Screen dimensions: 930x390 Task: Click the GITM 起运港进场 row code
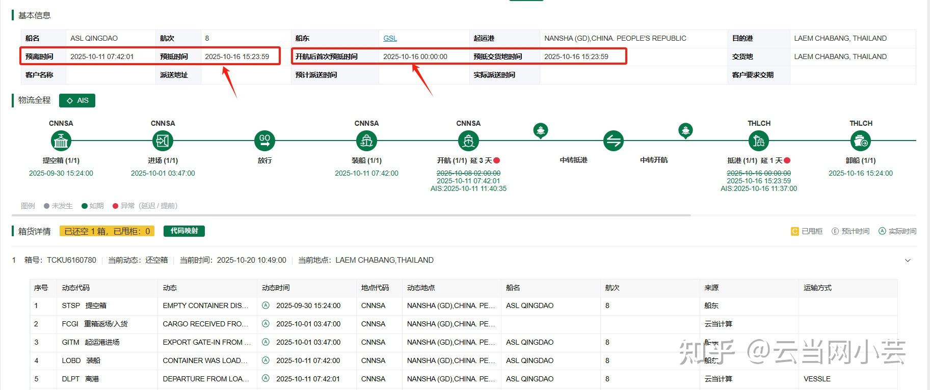[x=91, y=342]
